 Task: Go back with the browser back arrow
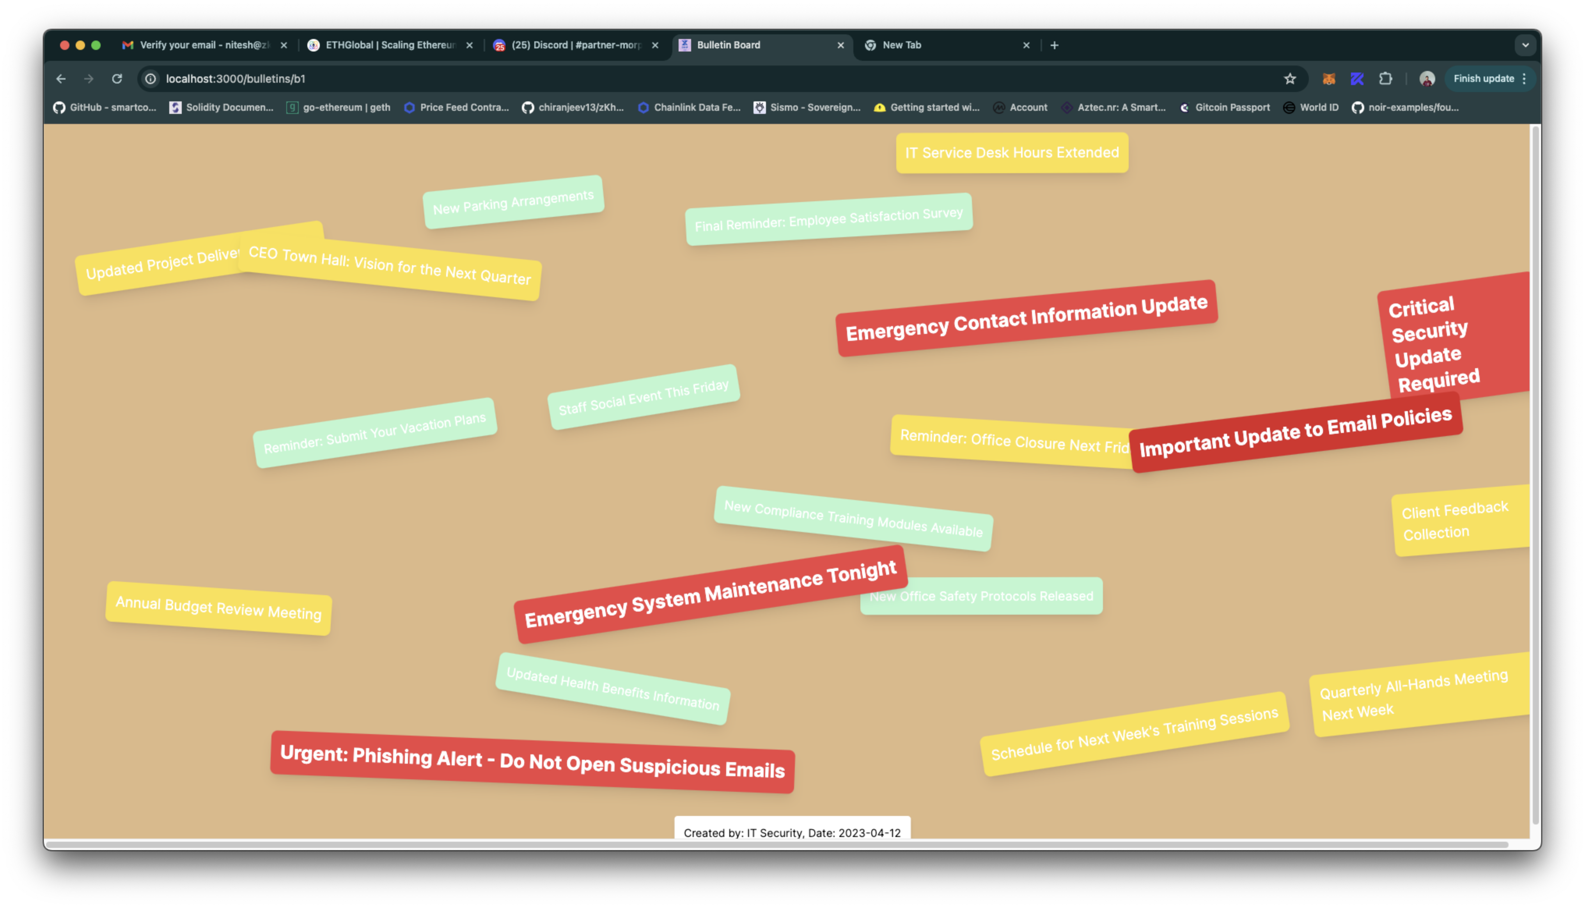(x=61, y=78)
